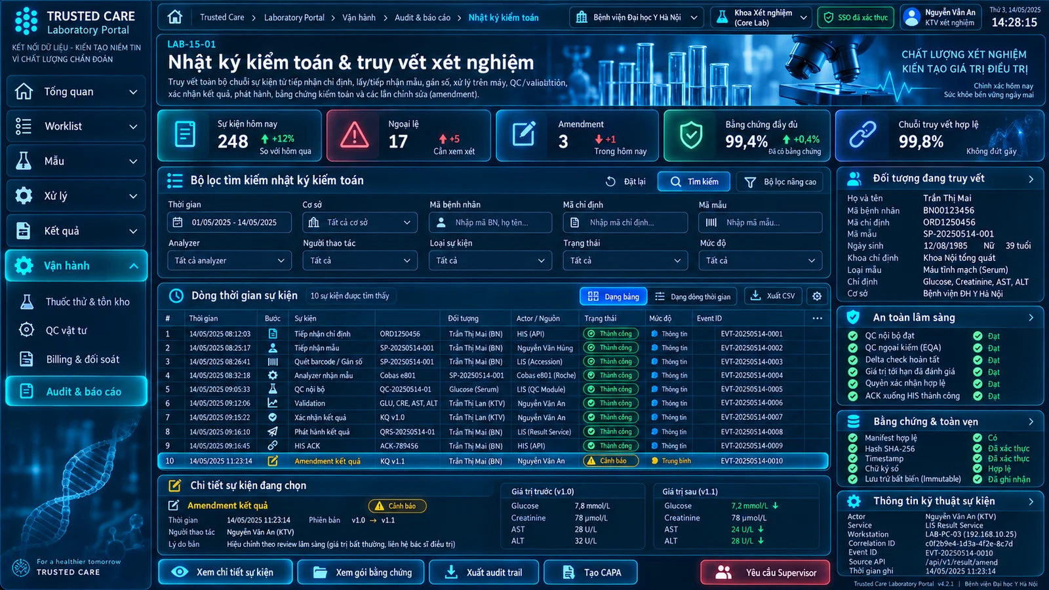1049x590 pixels.
Task: Click the Thời gian date range field
Action: click(229, 222)
